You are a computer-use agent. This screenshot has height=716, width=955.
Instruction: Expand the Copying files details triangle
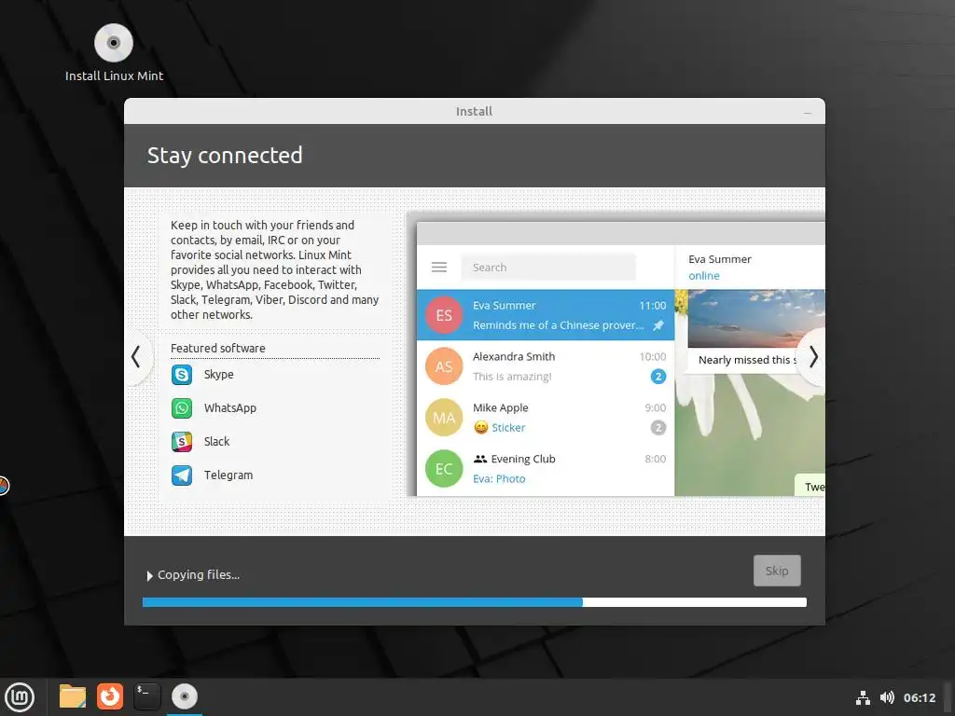click(149, 575)
